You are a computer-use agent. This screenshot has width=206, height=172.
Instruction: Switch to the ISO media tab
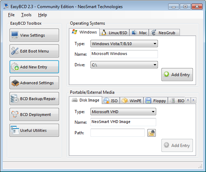111,101
